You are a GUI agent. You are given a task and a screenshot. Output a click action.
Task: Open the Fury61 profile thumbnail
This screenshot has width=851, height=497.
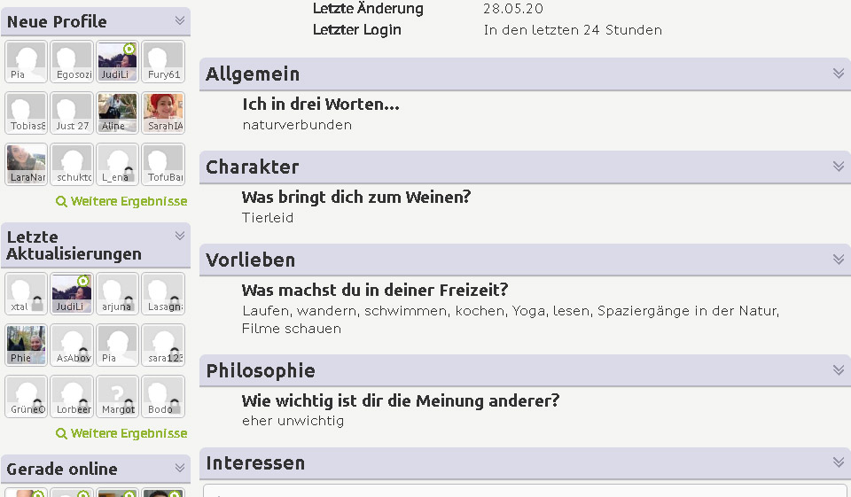tap(163, 61)
